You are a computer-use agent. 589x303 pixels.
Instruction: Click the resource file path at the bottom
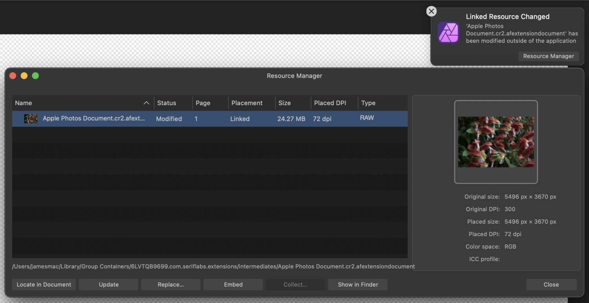click(214, 266)
